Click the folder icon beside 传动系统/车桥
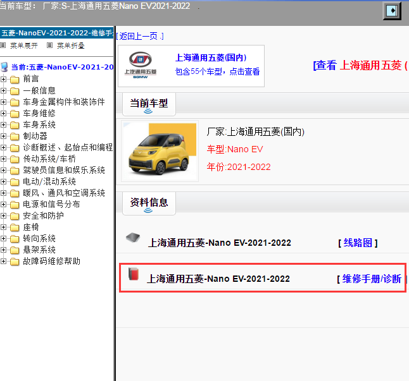 [x=15, y=159]
